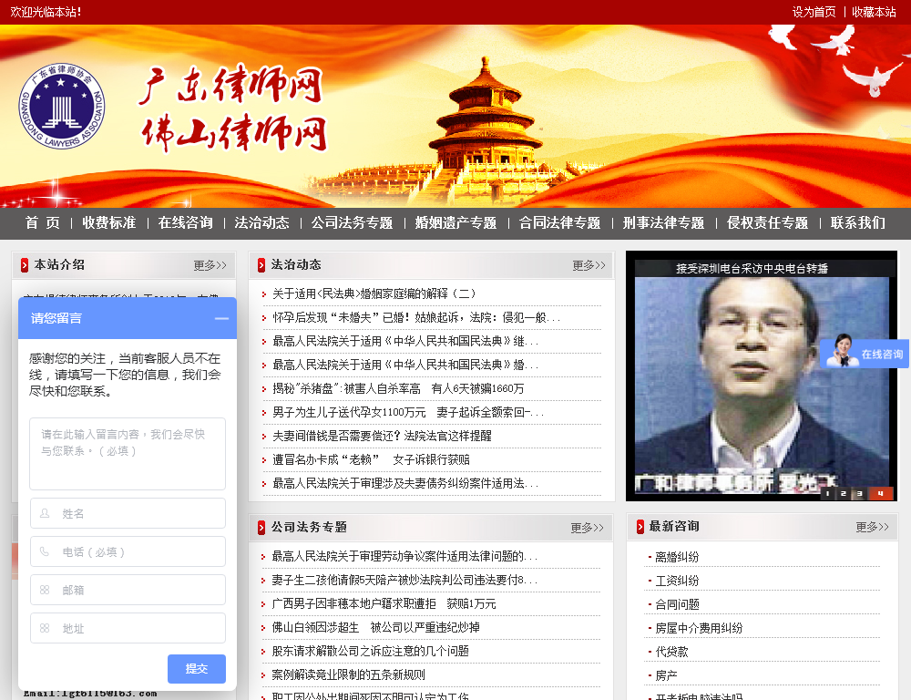911x700 pixels.
Task: Open article 广西男子因非穗本地户籍求职遭拒
Action: click(384, 604)
